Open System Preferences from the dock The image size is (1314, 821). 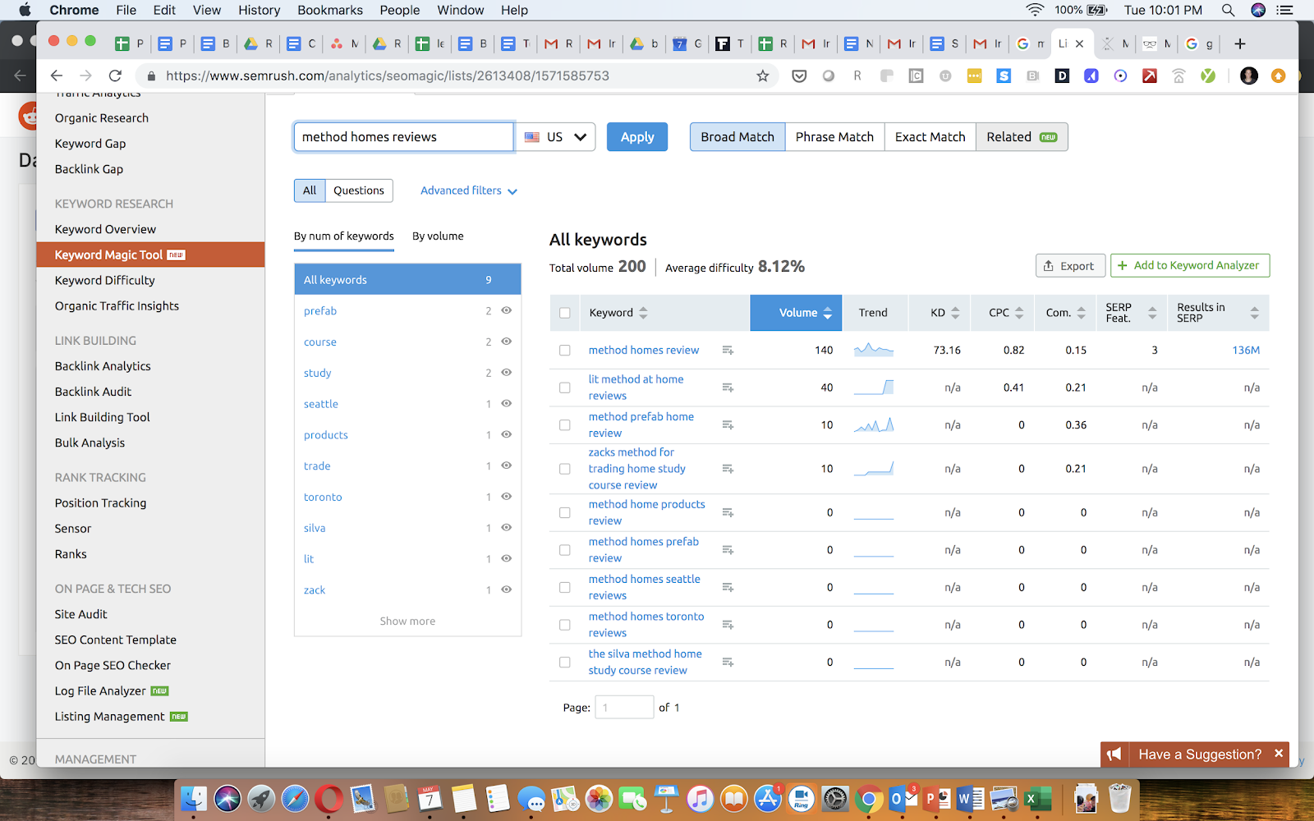click(x=834, y=798)
